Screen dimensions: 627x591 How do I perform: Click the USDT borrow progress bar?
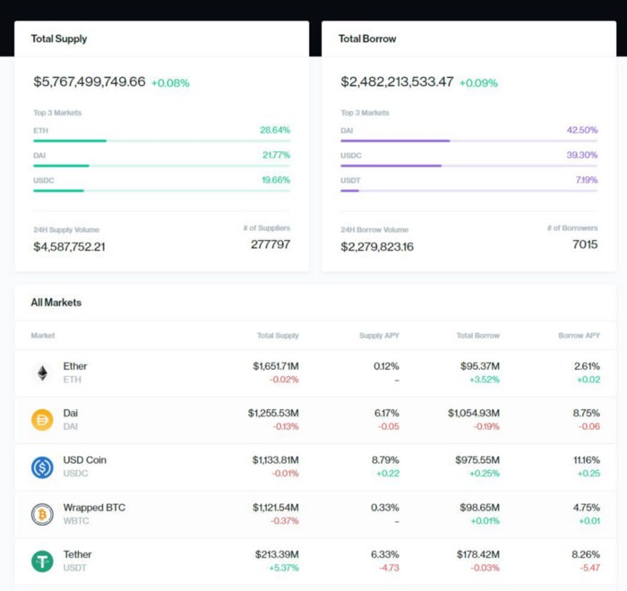click(468, 191)
